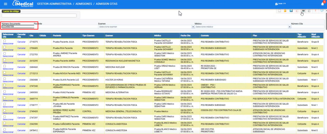
Task: Expand the Médico dropdown arrow
Action: (x=290, y=27)
